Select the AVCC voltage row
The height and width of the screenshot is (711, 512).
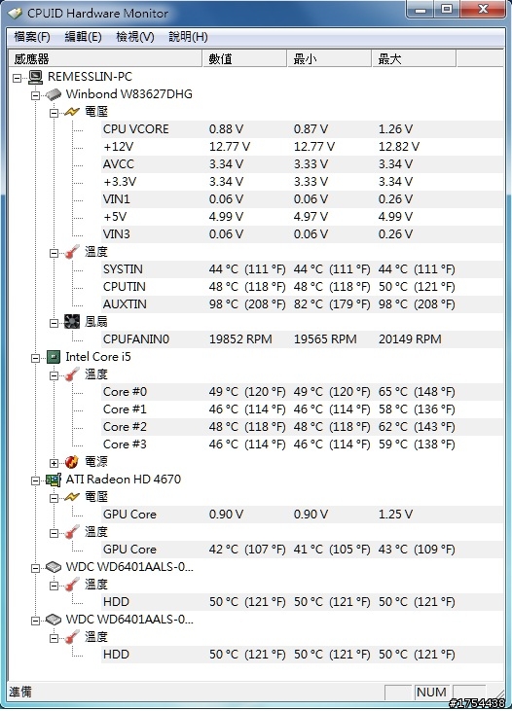[x=302, y=164]
